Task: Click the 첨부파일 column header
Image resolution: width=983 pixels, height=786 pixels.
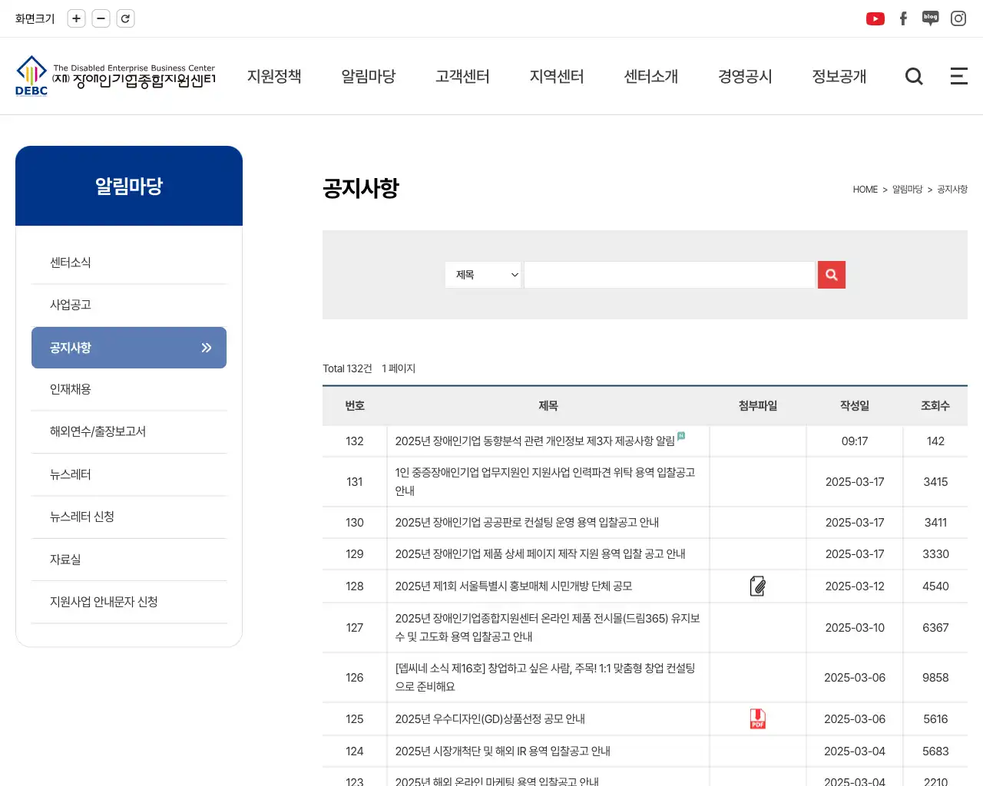Action: click(758, 406)
